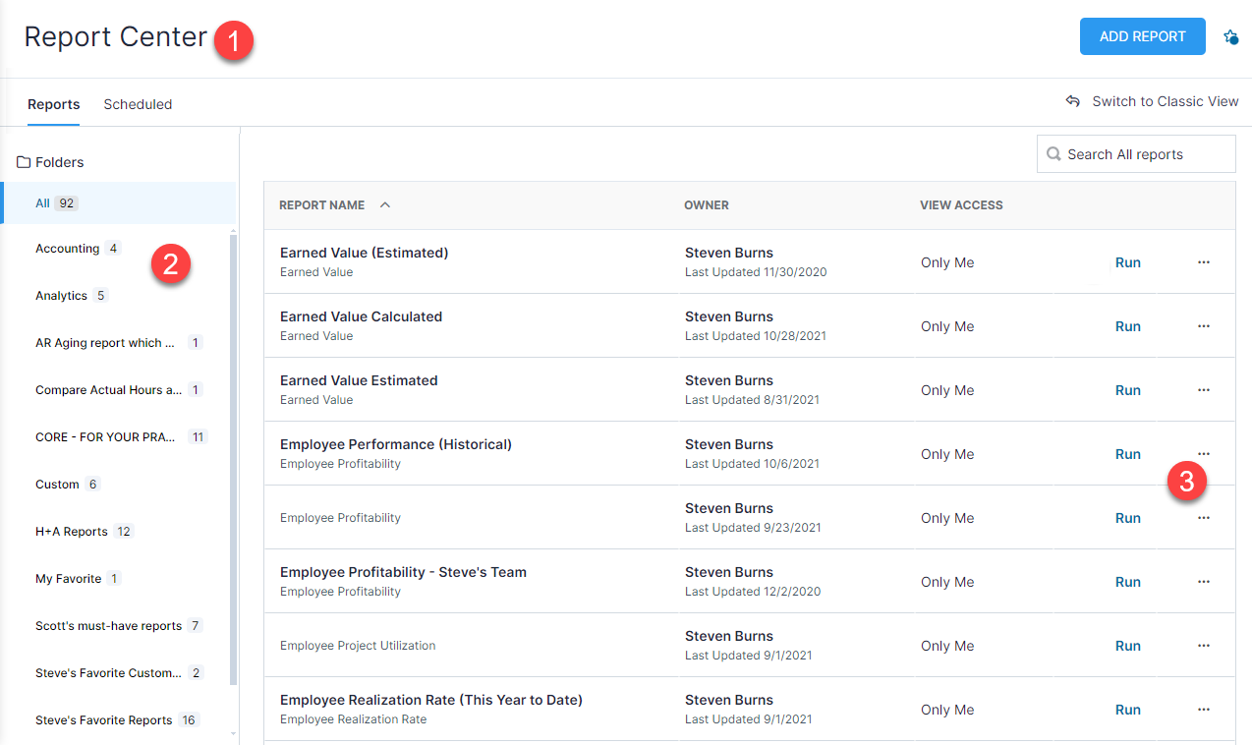Image resolution: width=1252 pixels, height=745 pixels.
Task: Click the favorite star icon beside Add Report
Action: (x=1230, y=37)
